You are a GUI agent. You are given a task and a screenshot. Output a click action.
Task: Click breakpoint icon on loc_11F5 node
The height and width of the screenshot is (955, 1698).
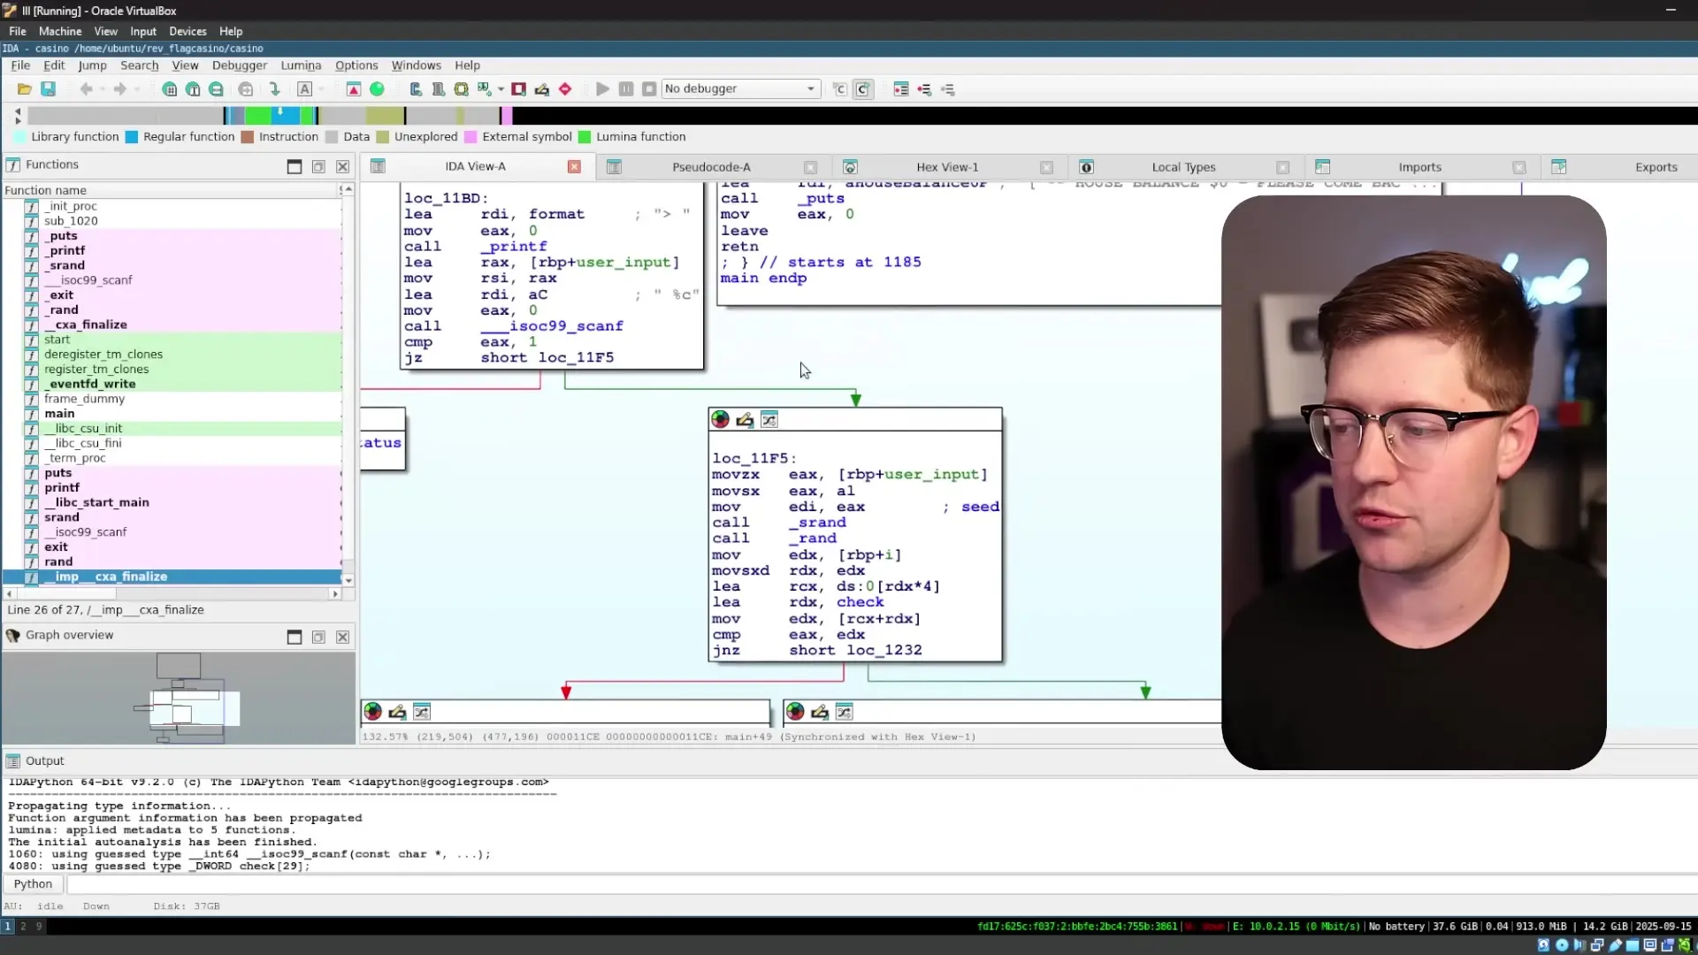[x=721, y=420]
